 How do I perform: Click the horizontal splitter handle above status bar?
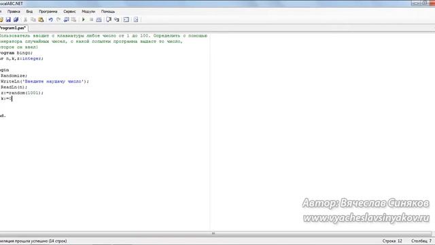pos(213,233)
